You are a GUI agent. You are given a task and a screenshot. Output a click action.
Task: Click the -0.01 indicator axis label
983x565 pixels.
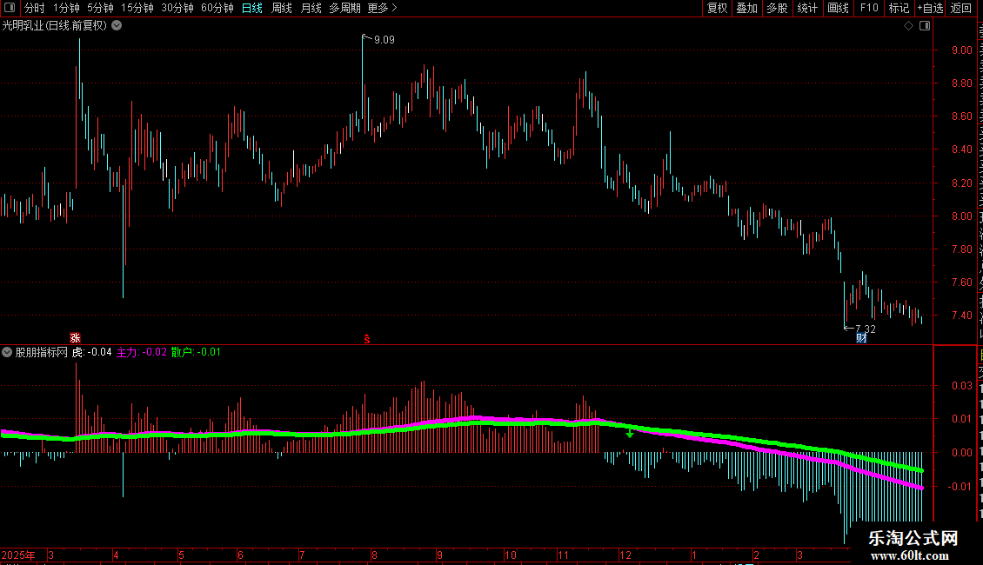pos(960,486)
